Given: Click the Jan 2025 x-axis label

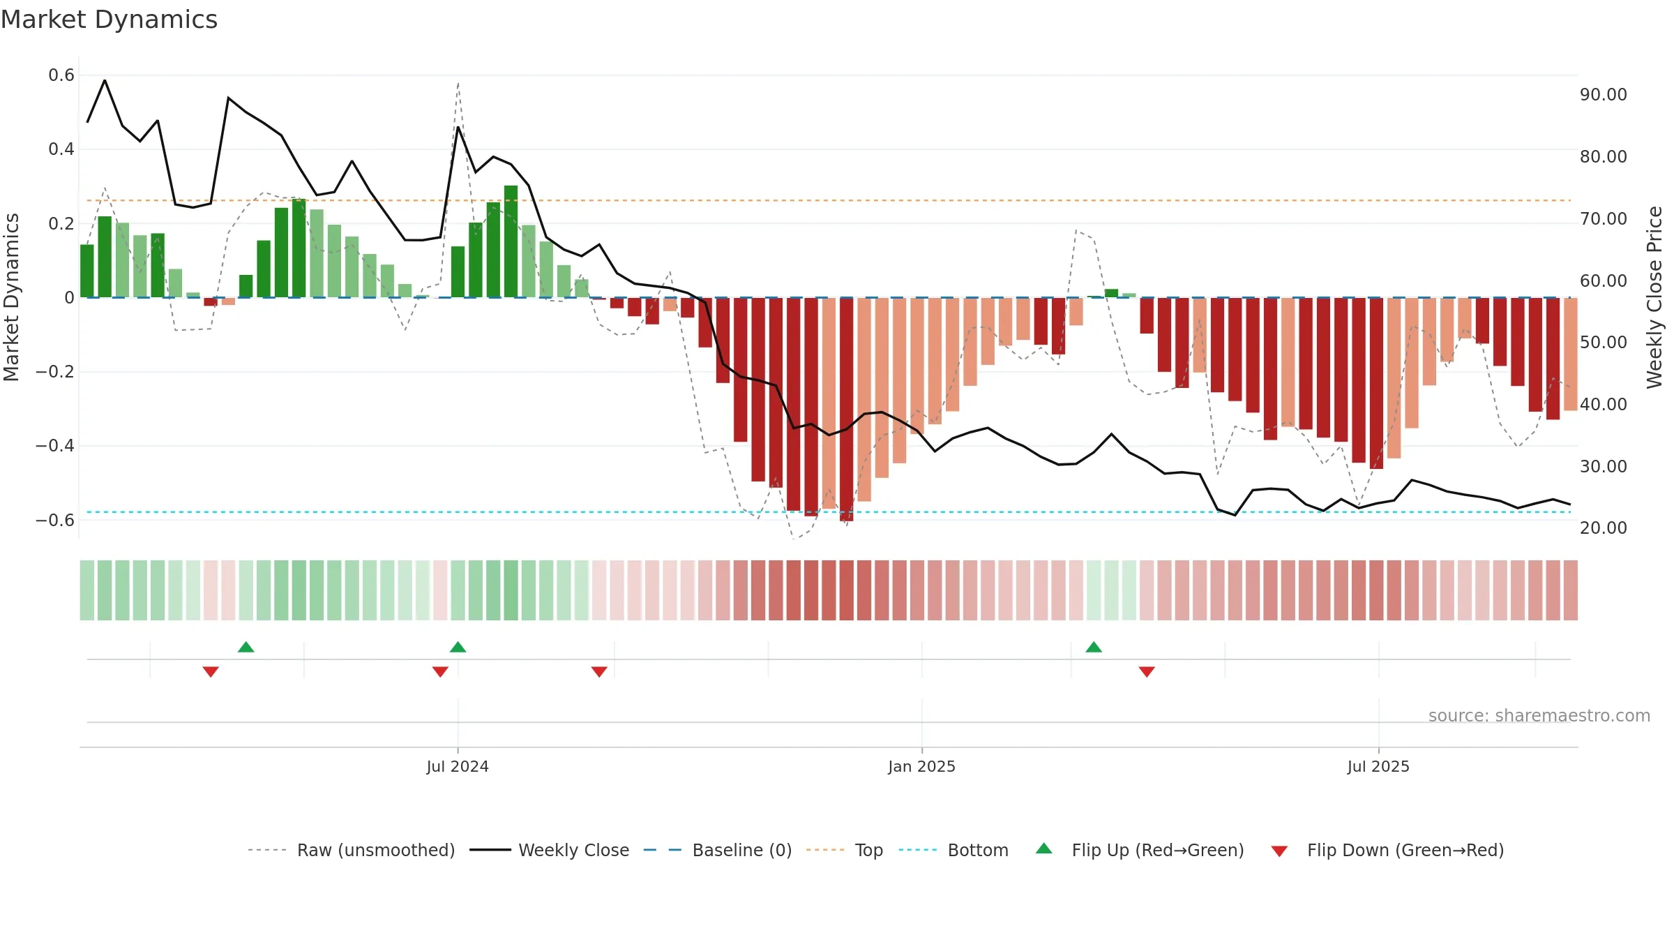Looking at the screenshot, I should pyautogui.click(x=921, y=766).
